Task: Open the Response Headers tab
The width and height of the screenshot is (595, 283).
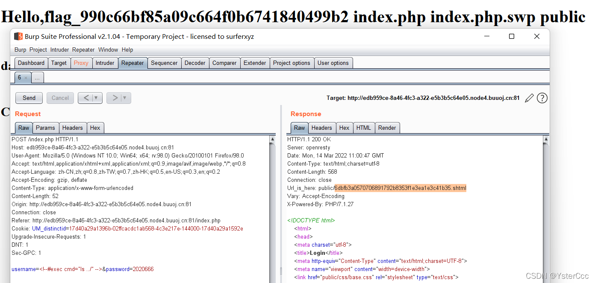Action: [322, 128]
